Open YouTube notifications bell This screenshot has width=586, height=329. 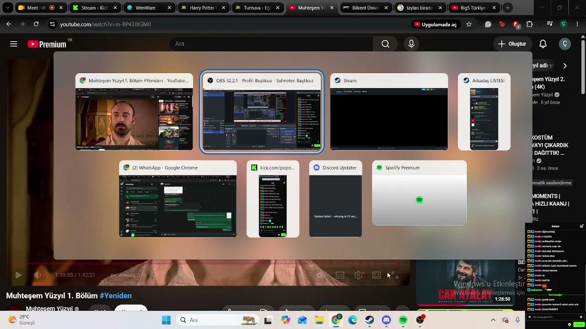click(x=543, y=44)
